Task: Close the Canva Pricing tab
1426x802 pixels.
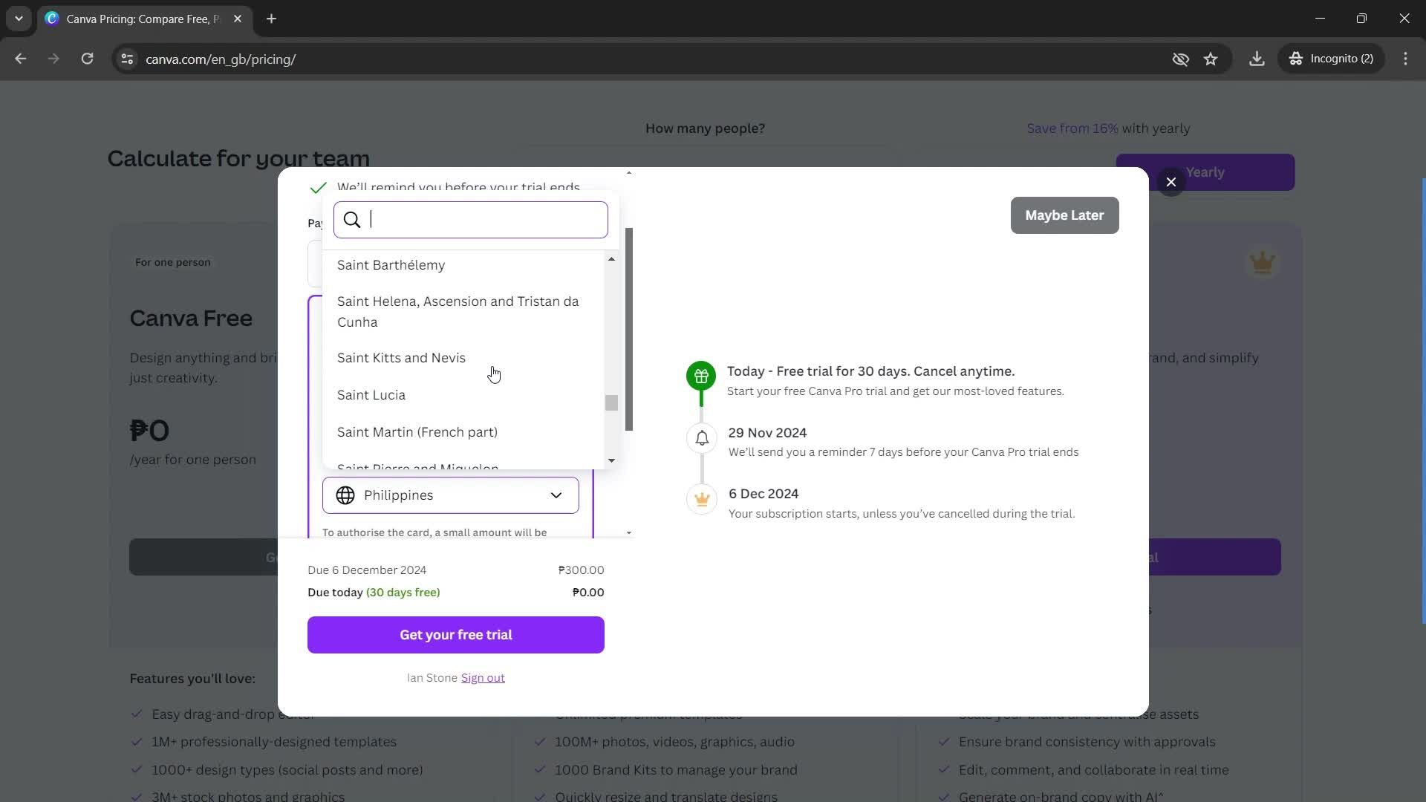Action: pyautogui.click(x=238, y=19)
